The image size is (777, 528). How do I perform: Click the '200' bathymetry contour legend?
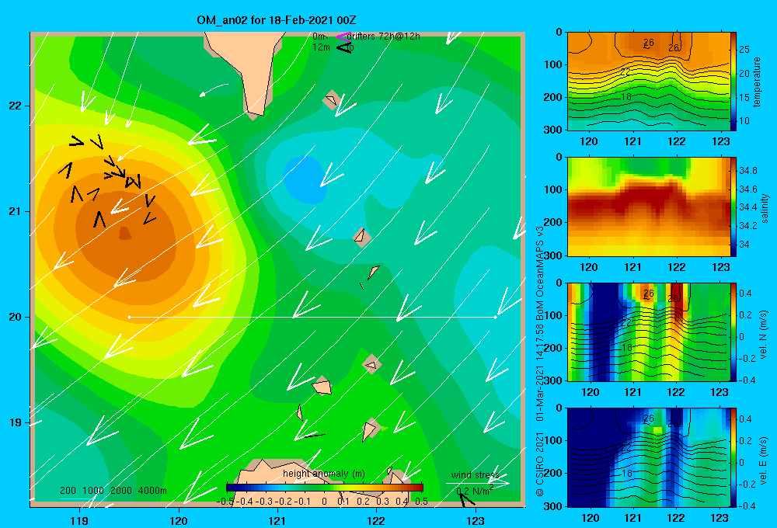click(68, 491)
